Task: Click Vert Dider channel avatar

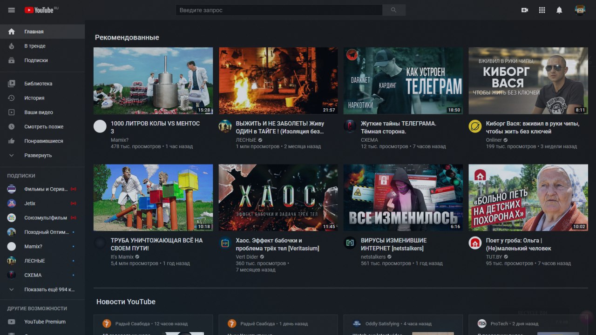Action: point(225,243)
